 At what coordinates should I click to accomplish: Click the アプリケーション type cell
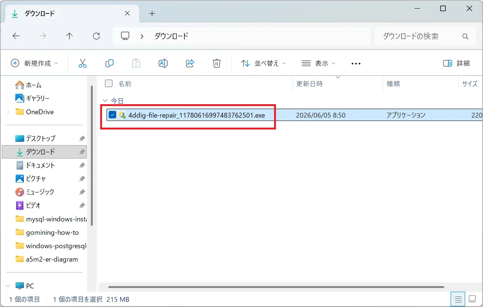click(x=406, y=115)
